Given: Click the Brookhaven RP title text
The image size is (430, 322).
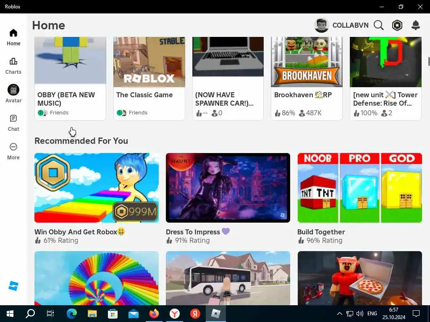Looking at the screenshot, I should pyautogui.click(x=303, y=95).
